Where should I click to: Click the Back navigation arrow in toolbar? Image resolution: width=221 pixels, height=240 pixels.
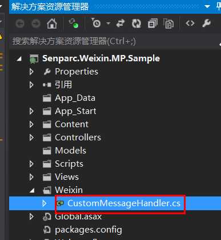click(x=20, y=24)
